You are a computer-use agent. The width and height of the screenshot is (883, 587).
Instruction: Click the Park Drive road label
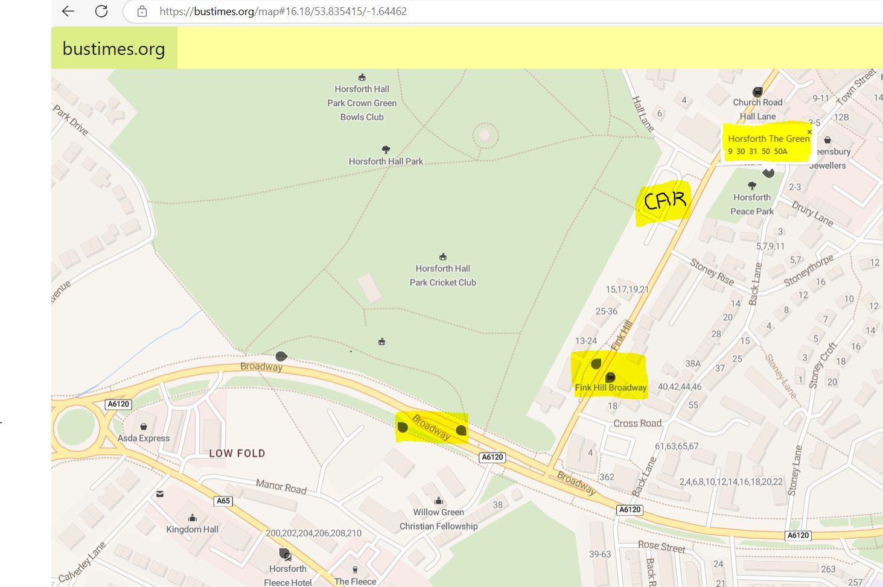tap(71, 120)
